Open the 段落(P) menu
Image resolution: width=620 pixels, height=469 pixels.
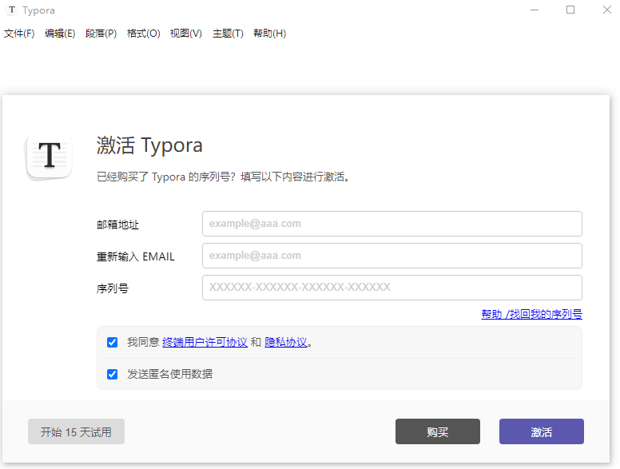point(101,34)
